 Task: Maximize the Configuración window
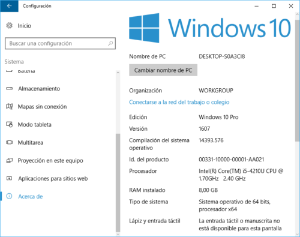(x=274, y=6)
